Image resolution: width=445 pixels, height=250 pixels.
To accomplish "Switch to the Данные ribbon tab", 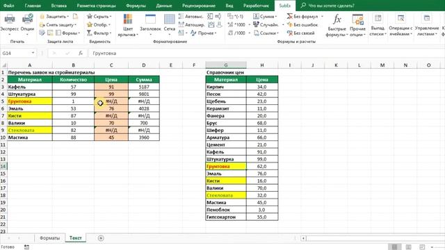I will (164, 6).
